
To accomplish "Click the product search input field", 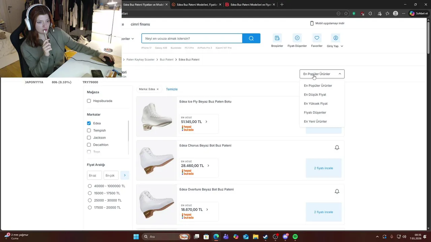I will pos(192,38).
